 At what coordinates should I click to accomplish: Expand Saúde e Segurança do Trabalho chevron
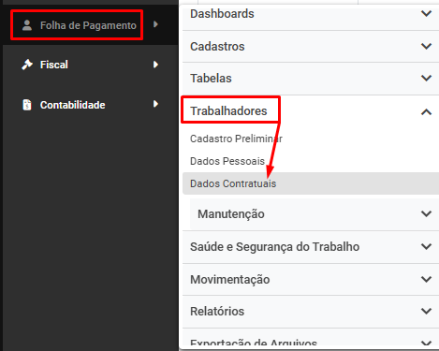pyautogui.click(x=426, y=246)
